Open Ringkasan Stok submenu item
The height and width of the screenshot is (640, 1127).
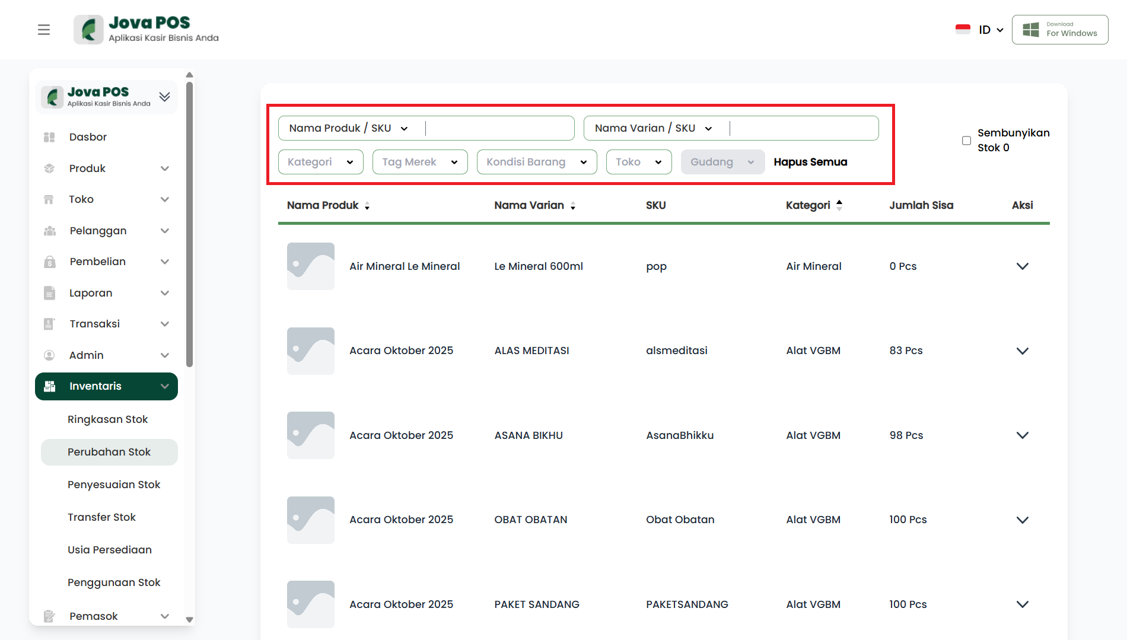coord(107,419)
